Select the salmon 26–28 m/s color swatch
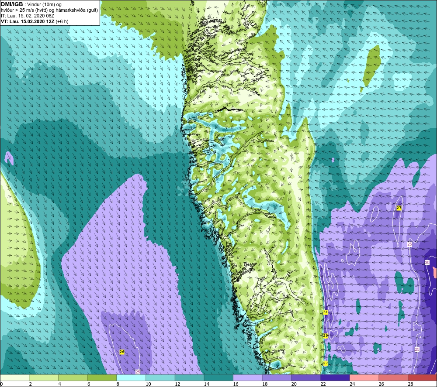Image resolution: width=437 pixels, height=387 pixels. coord(393,378)
